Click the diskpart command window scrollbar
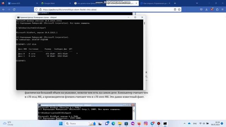This screenshot has height=127, width=226. [x=144, y=54]
